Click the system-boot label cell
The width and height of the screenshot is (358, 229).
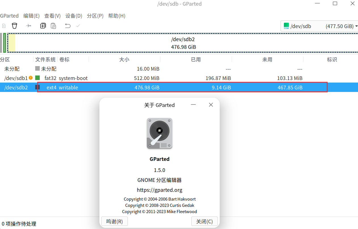click(x=73, y=78)
